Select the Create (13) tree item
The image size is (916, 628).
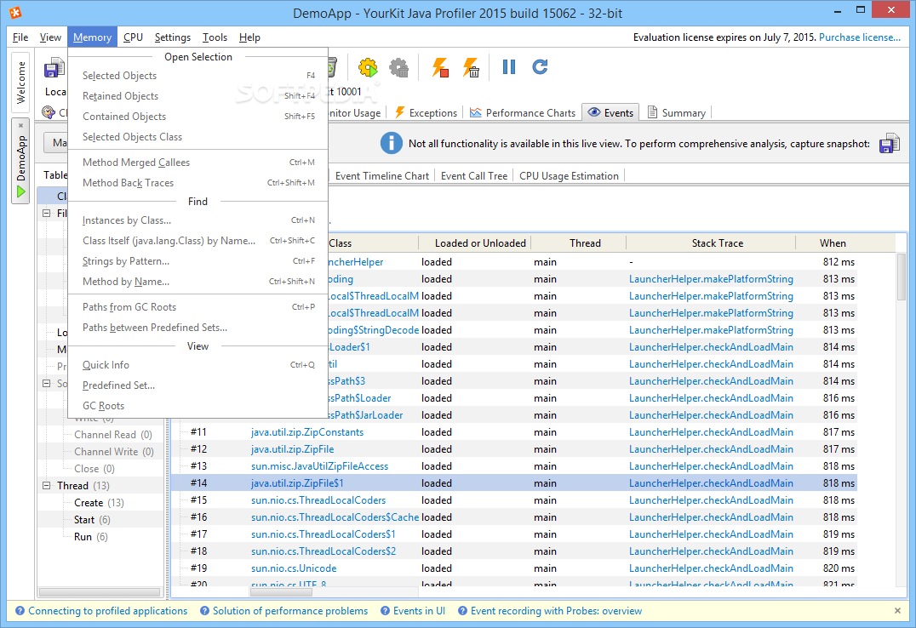click(99, 502)
